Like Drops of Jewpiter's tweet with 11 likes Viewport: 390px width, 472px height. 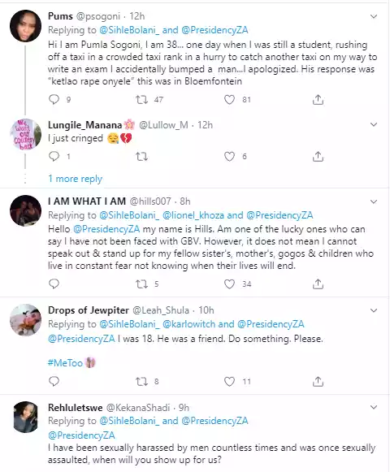229,381
